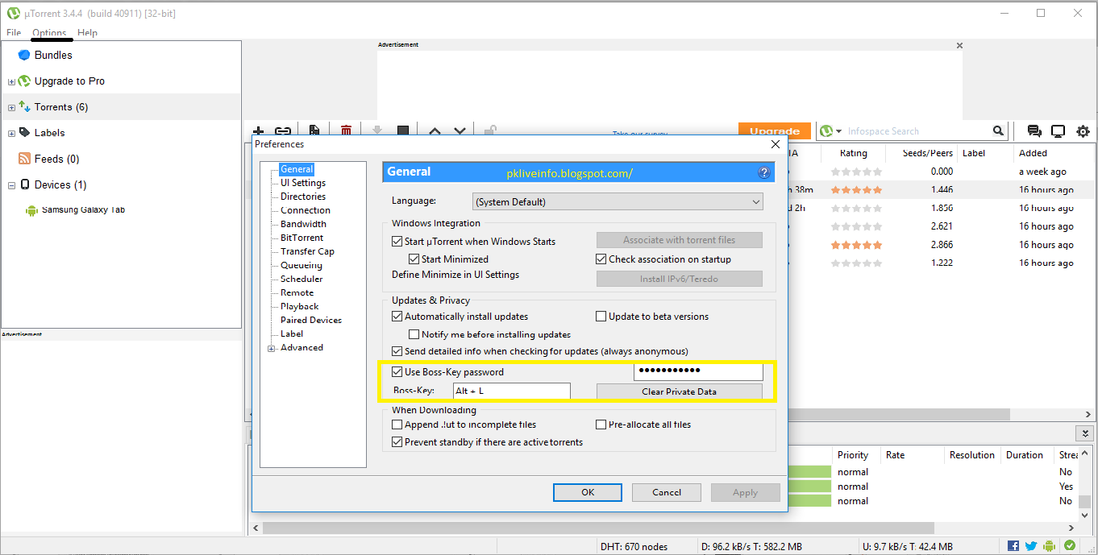Enable Update to beta versions
1098x555 pixels.
[601, 317]
